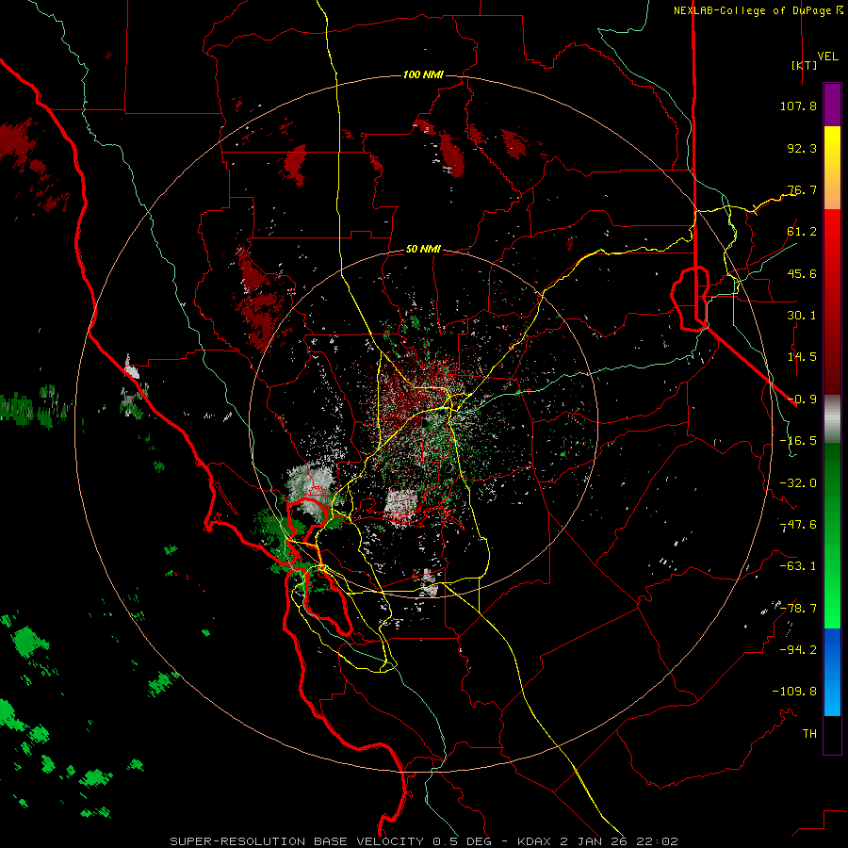The image size is (848, 848).
Task: Click the 92.3 velocity scale value
Action: pyautogui.click(x=802, y=148)
